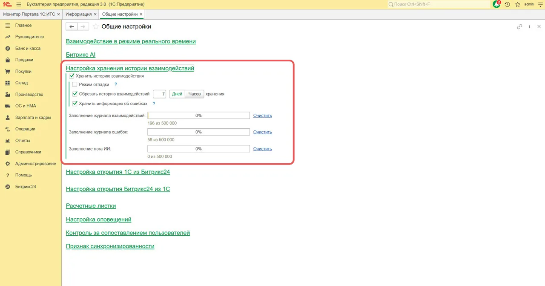Switch to Монитор Портала 1С:ИТС tab
Screen dimensions: 545x286
point(29,14)
